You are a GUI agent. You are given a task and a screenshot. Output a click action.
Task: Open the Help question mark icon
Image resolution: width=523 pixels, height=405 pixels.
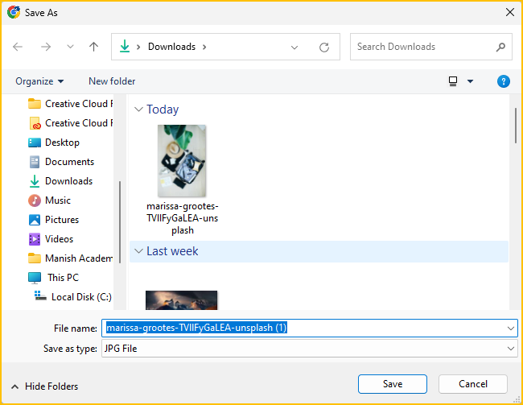[x=504, y=81]
